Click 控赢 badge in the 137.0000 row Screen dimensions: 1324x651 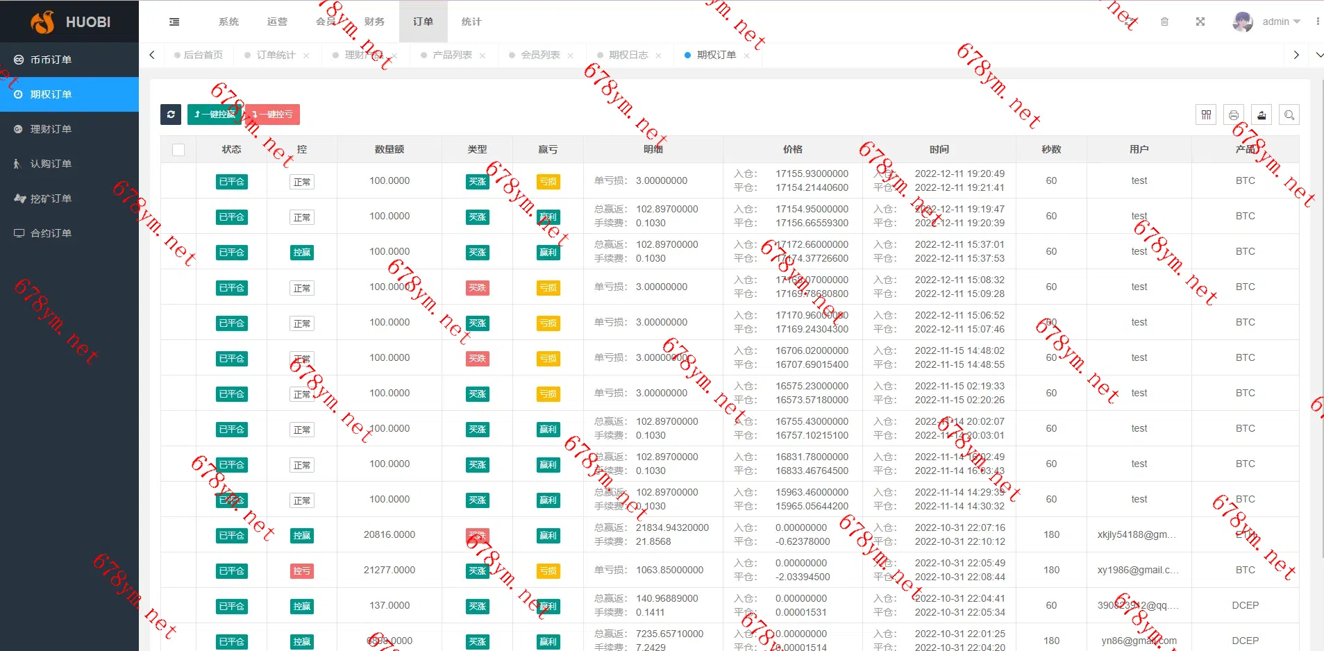(302, 607)
